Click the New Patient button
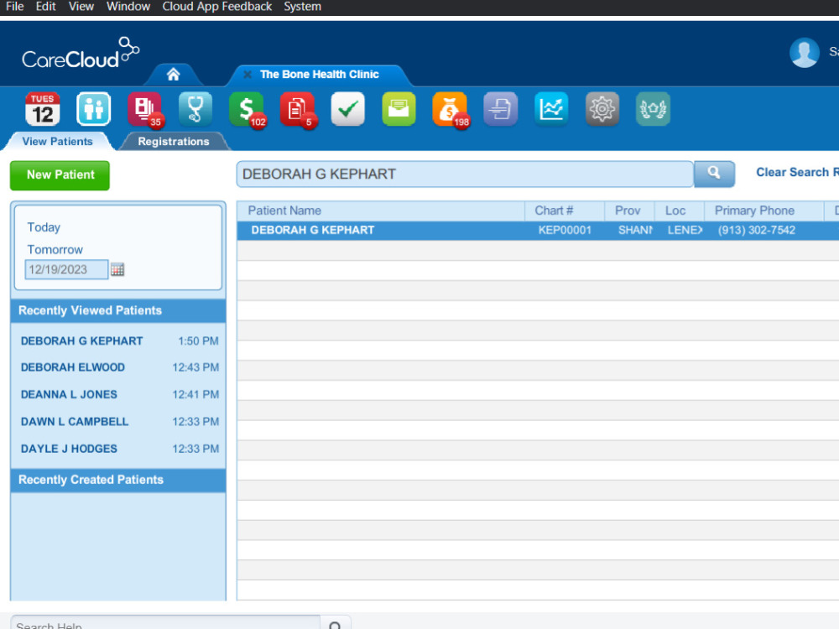839x629 pixels. pyautogui.click(x=60, y=175)
